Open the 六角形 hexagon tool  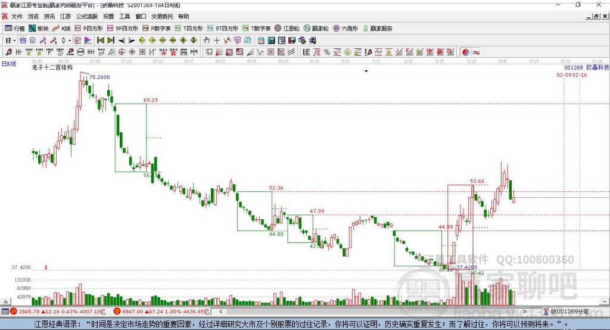tap(346, 29)
